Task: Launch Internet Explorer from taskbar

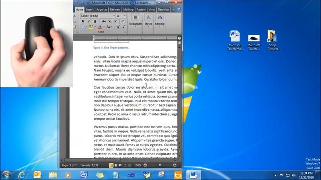Action: 21,175
